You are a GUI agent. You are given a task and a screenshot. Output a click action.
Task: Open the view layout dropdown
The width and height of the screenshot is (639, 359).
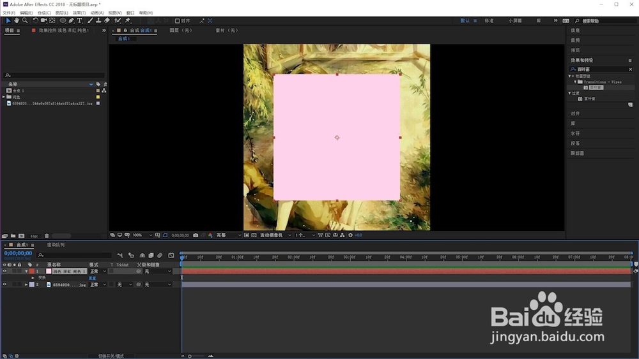(305, 235)
